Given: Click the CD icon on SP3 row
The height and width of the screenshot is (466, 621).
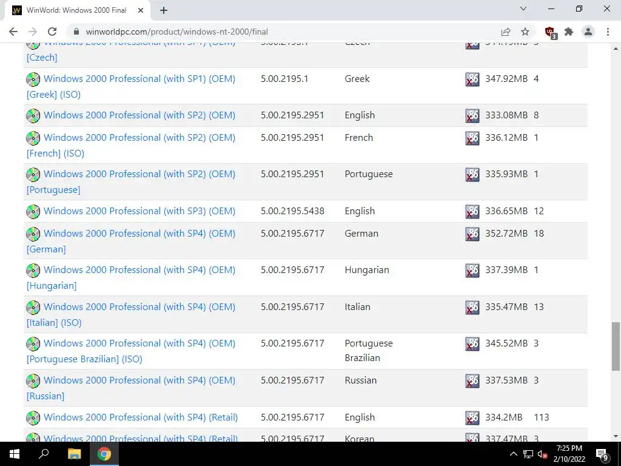Looking at the screenshot, I should click(x=33, y=212).
